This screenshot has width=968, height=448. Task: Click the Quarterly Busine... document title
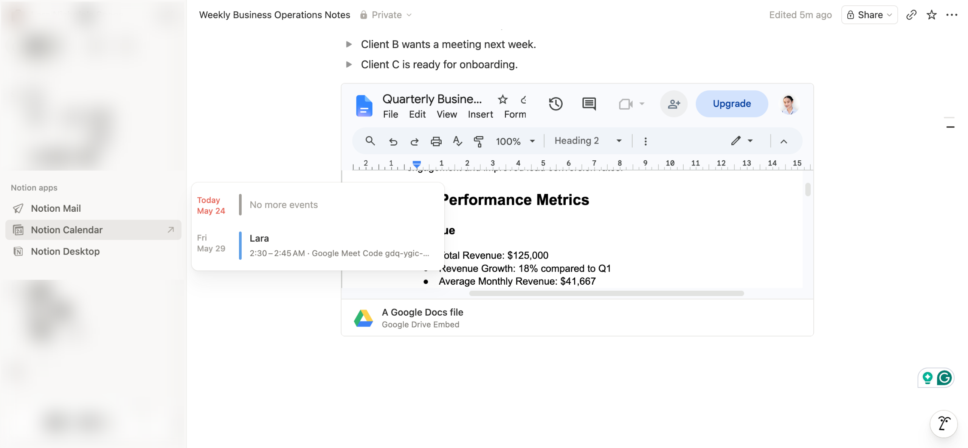click(x=432, y=99)
